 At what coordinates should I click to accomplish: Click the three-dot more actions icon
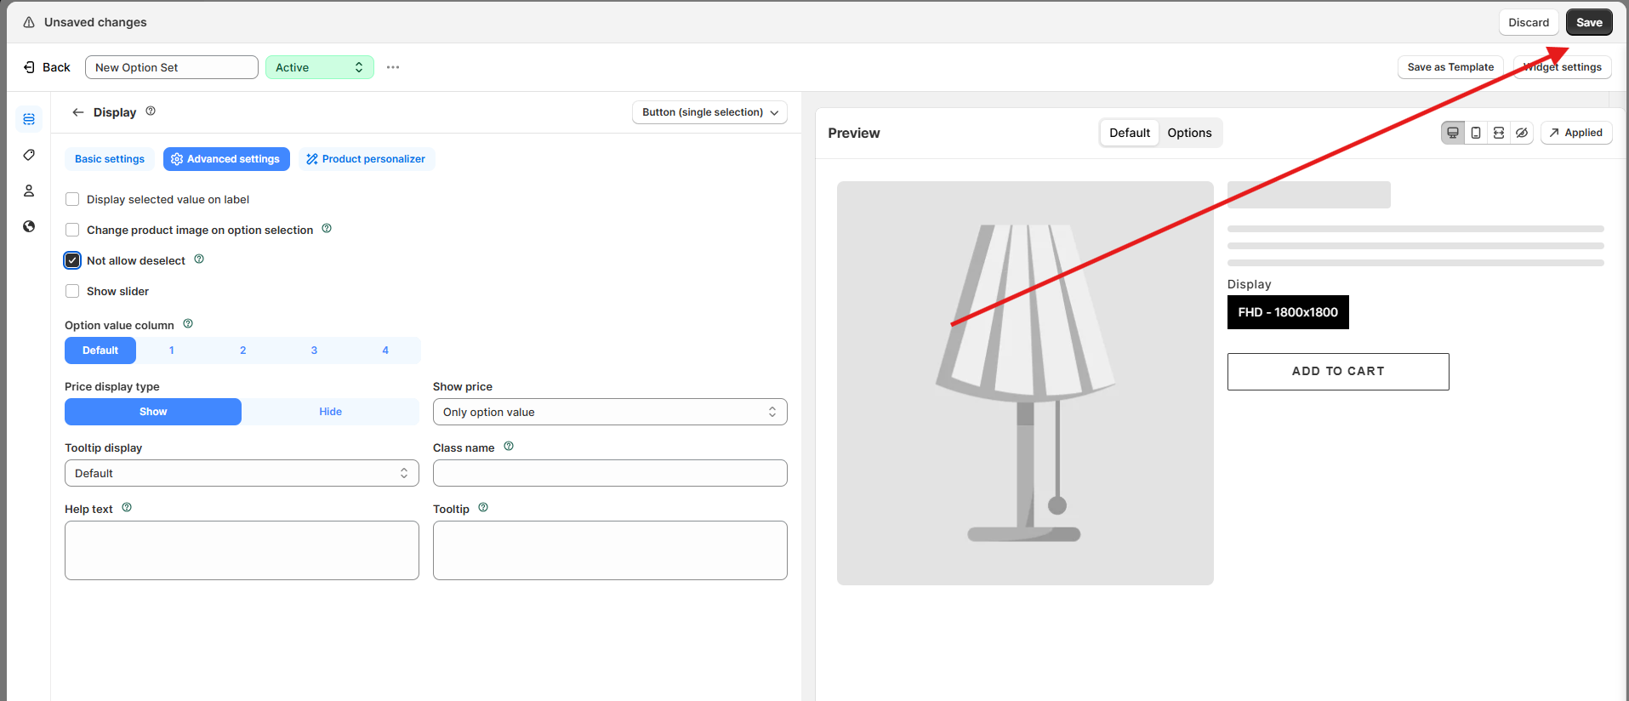point(393,67)
